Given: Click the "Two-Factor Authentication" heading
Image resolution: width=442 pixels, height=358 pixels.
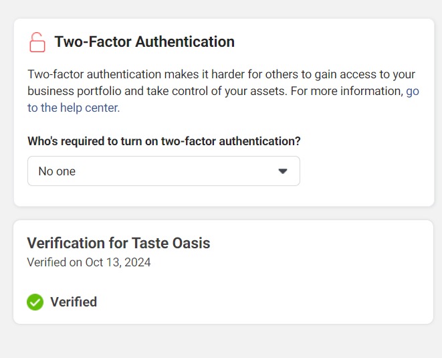Looking at the screenshot, I should click(x=144, y=41).
